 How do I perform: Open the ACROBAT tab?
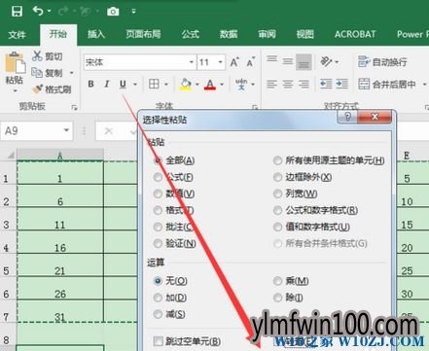point(355,34)
